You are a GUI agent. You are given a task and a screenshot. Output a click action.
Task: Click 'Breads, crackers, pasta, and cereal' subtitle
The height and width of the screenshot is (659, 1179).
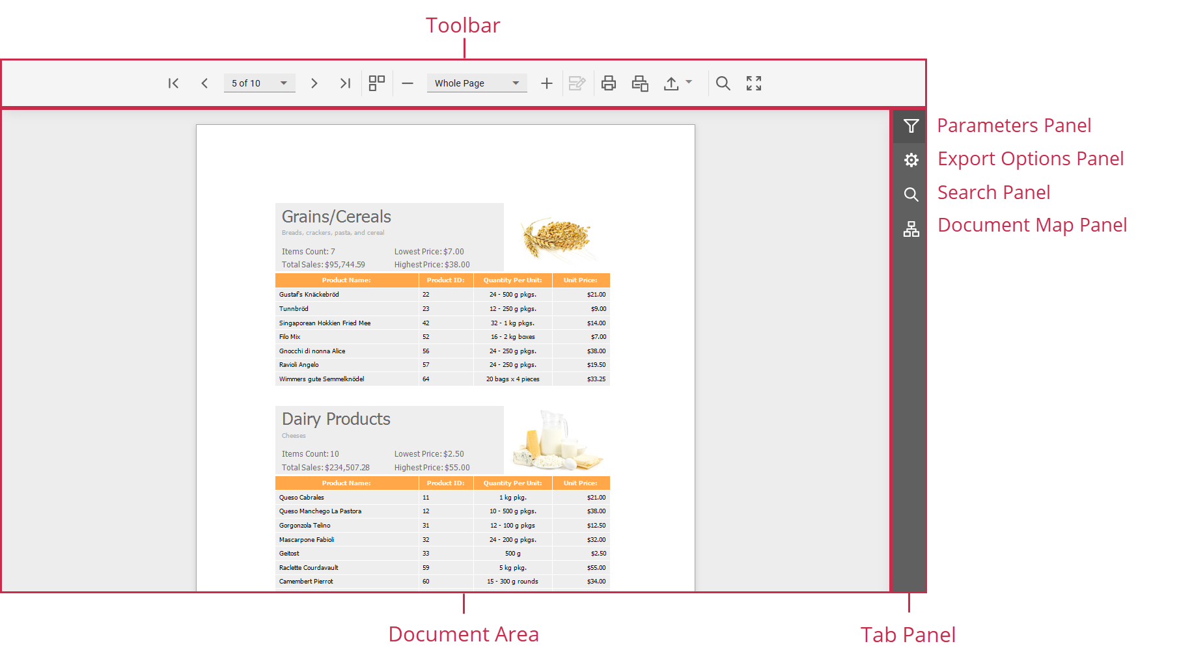333,233
